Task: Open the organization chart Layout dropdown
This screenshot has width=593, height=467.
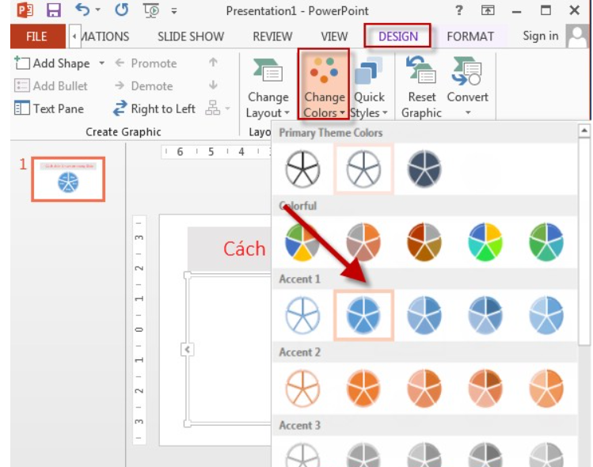Action: pos(218,108)
